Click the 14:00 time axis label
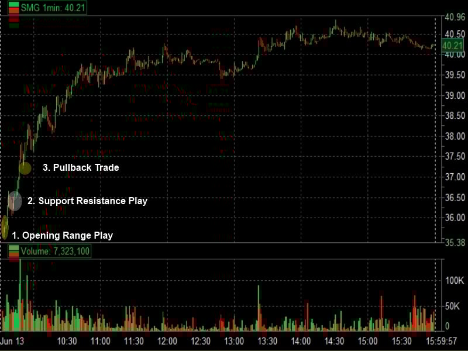This screenshot has height=351, width=468. [301, 341]
